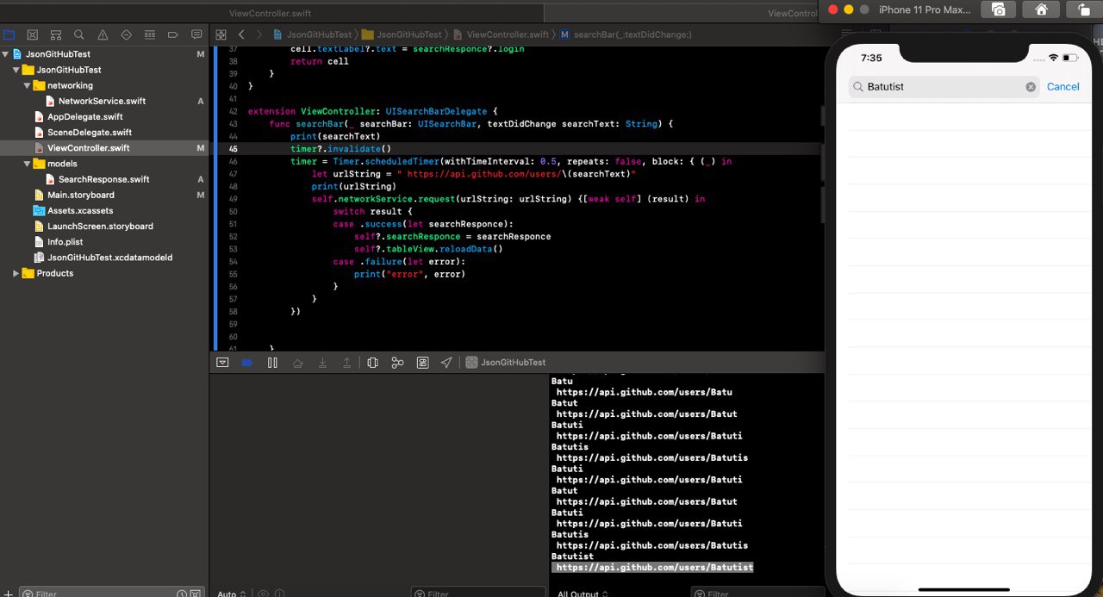
Task: Click the variables view Filter field
Action: (478, 593)
